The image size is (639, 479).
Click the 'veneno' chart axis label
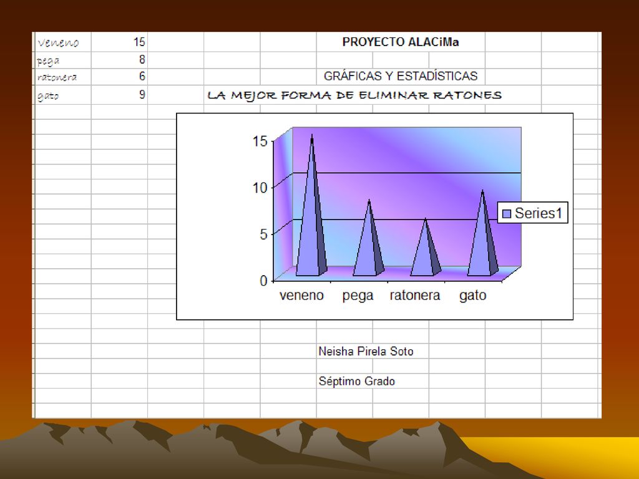coord(301,295)
